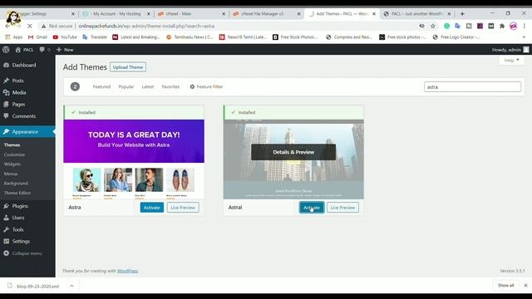
Task: Open the WordPress link in footer
Action: tap(127, 271)
